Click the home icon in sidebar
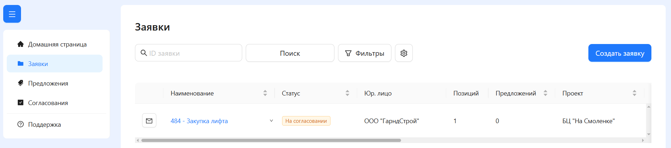 pos(21,44)
